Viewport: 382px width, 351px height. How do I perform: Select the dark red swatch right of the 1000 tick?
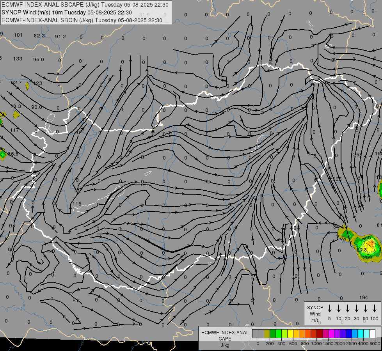pos(320,334)
